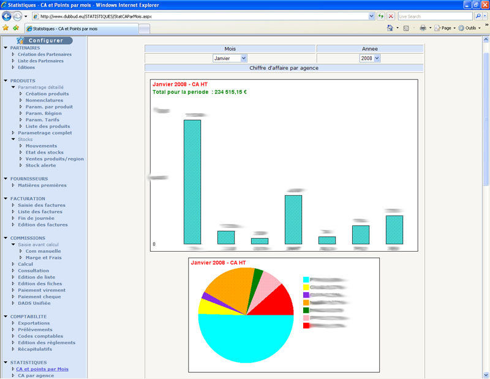
Task: Select the Statistiques browser tab
Action: click(80, 29)
